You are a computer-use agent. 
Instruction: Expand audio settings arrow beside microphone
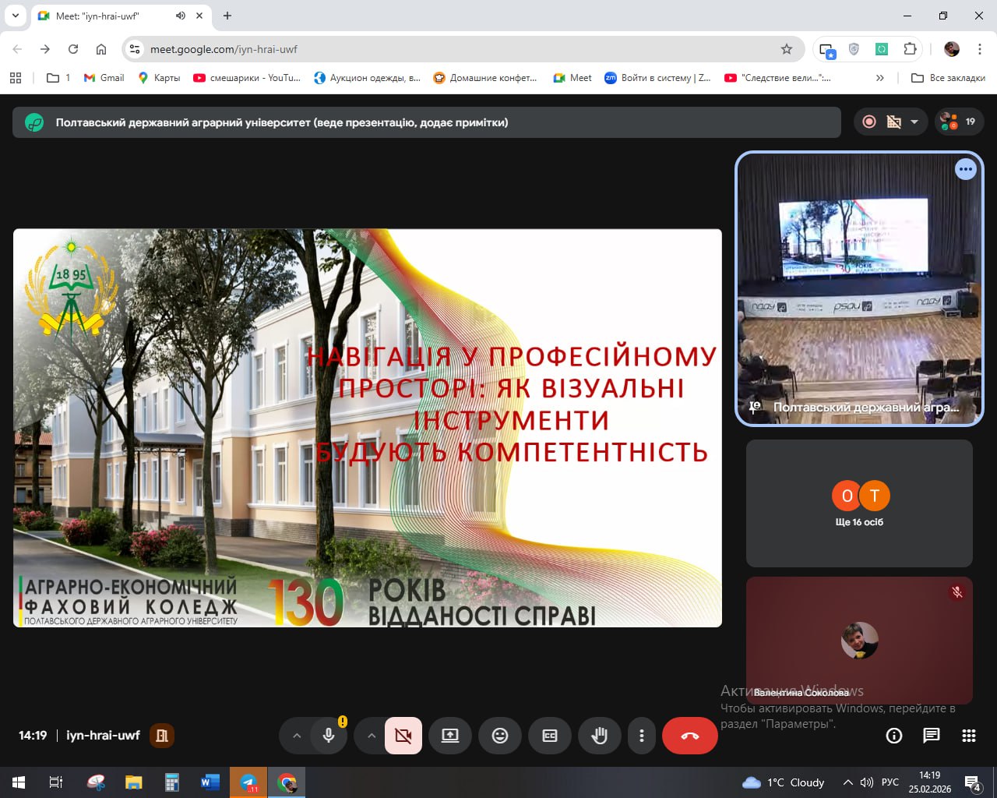point(297,736)
